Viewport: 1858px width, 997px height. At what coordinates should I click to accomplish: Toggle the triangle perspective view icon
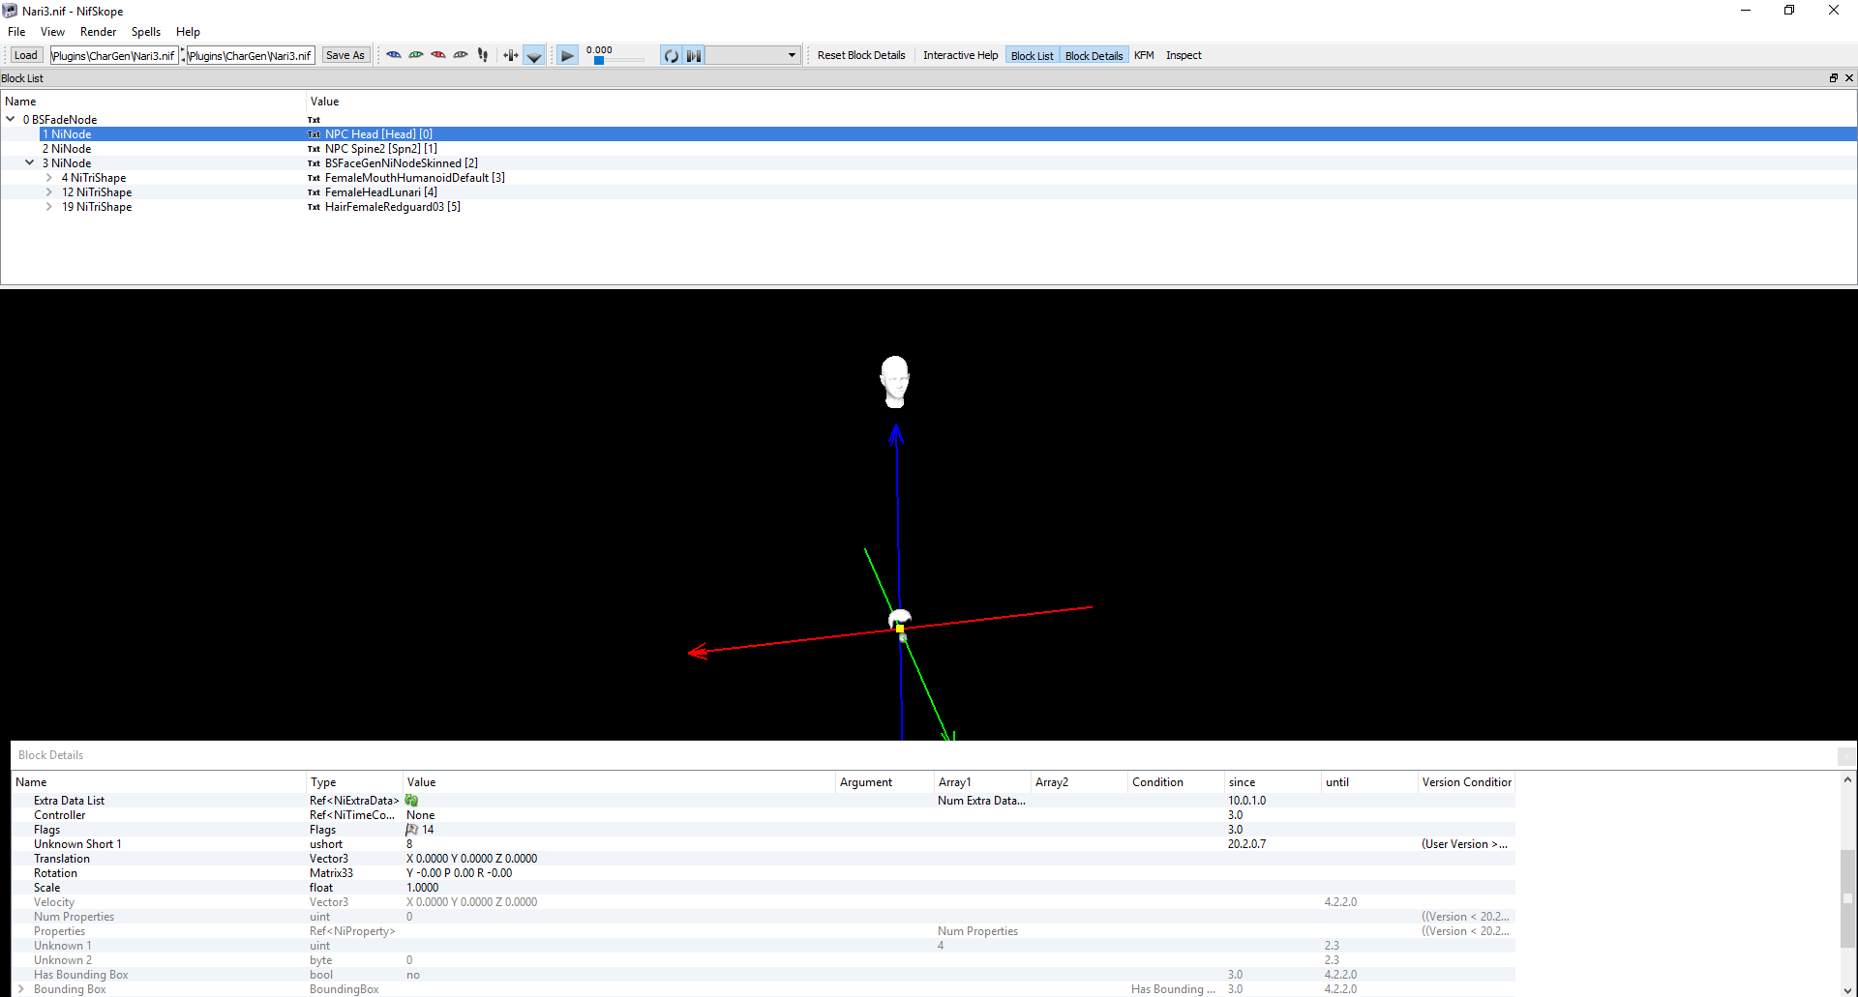click(534, 56)
